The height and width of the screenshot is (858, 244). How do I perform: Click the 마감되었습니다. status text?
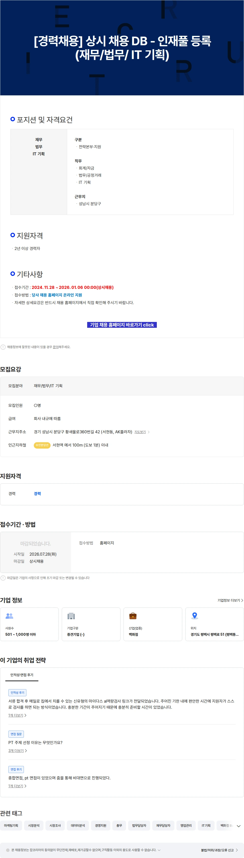coord(35,544)
